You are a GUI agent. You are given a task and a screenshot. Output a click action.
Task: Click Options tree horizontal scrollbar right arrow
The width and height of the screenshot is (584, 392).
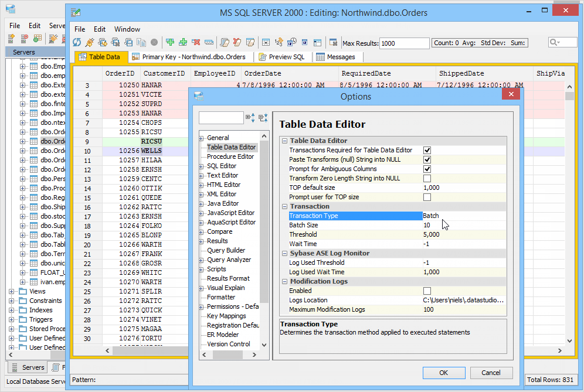pos(254,354)
